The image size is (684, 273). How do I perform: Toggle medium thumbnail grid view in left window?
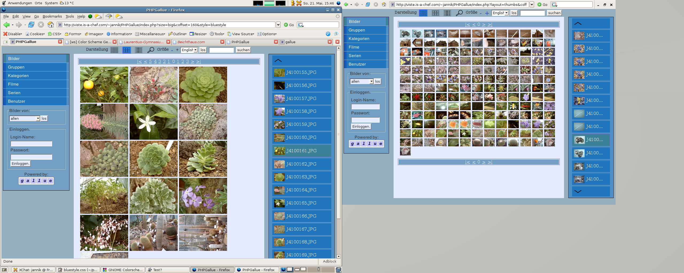[x=126, y=50]
